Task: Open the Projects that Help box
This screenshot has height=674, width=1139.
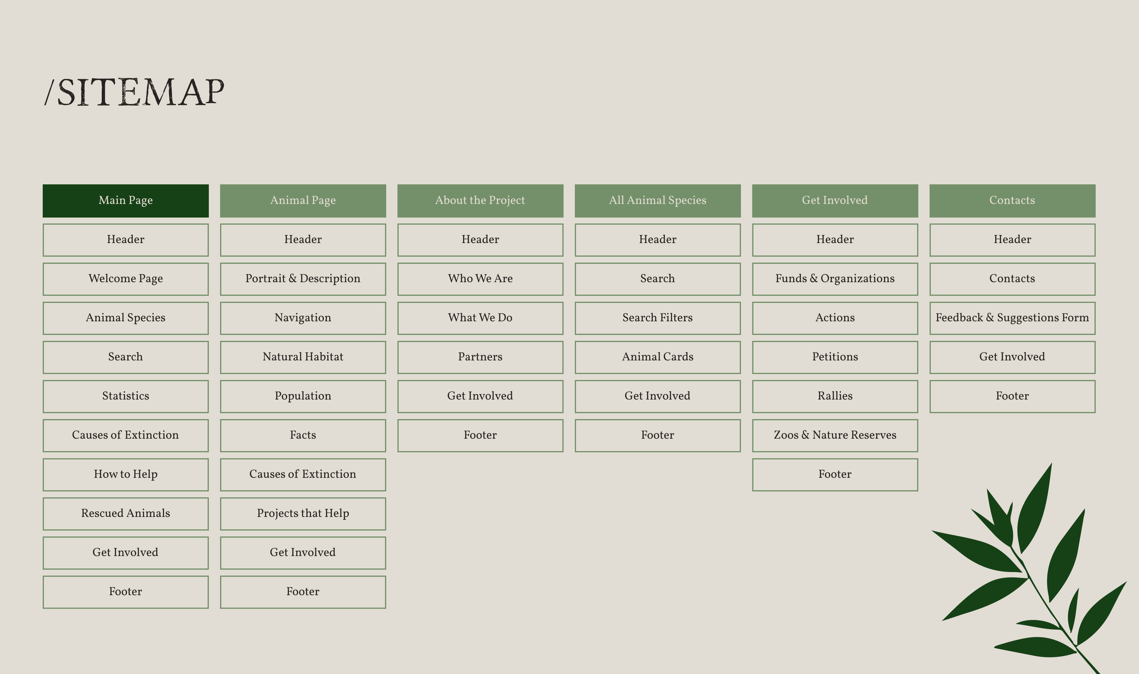Action: pos(303,513)
